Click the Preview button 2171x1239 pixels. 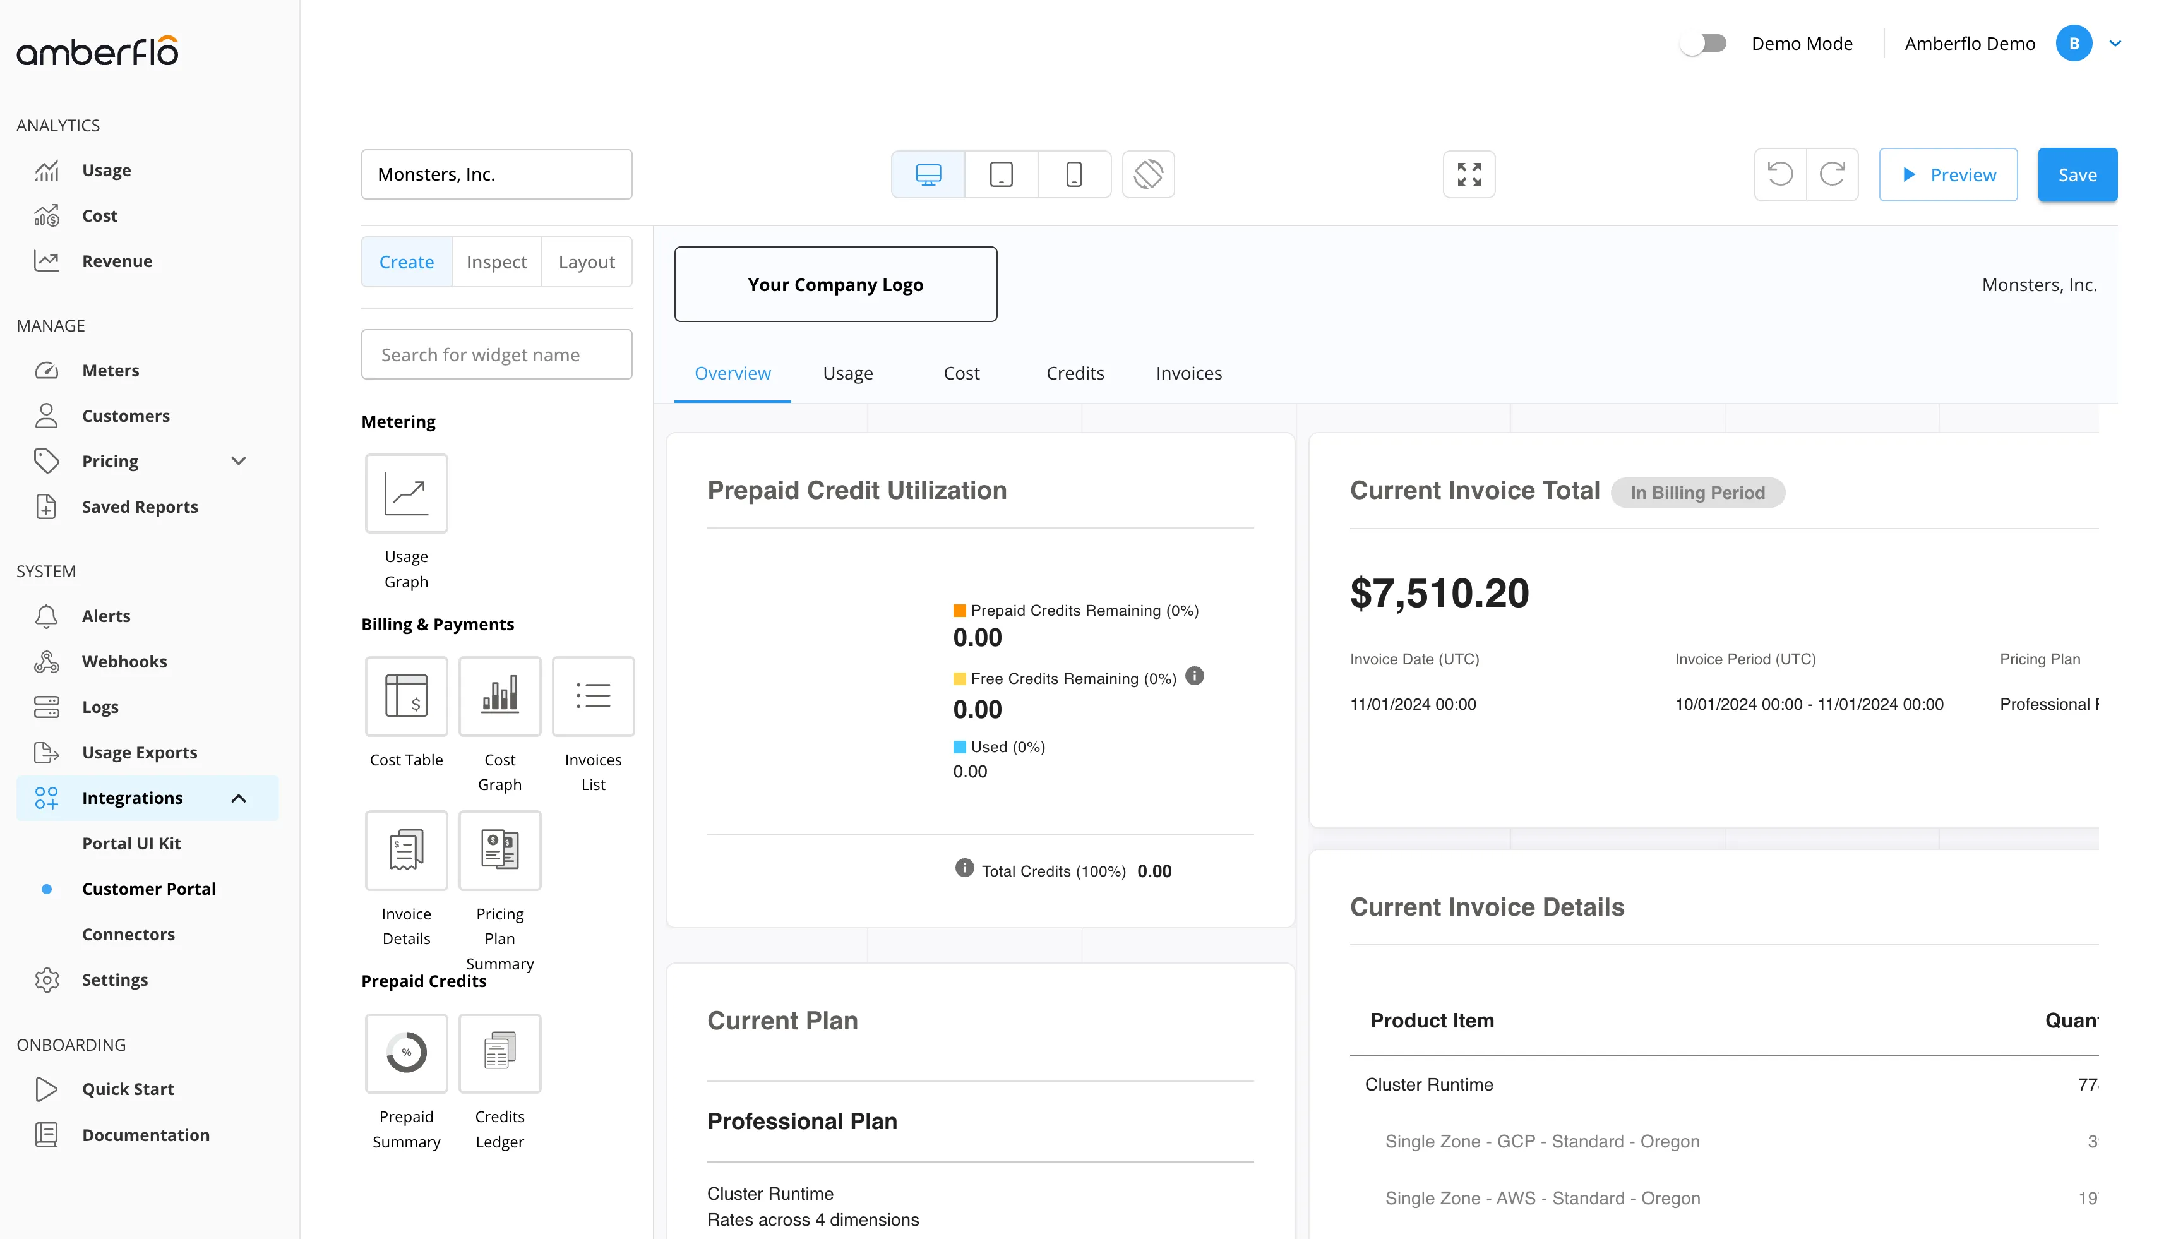[x=1949, y=174]
